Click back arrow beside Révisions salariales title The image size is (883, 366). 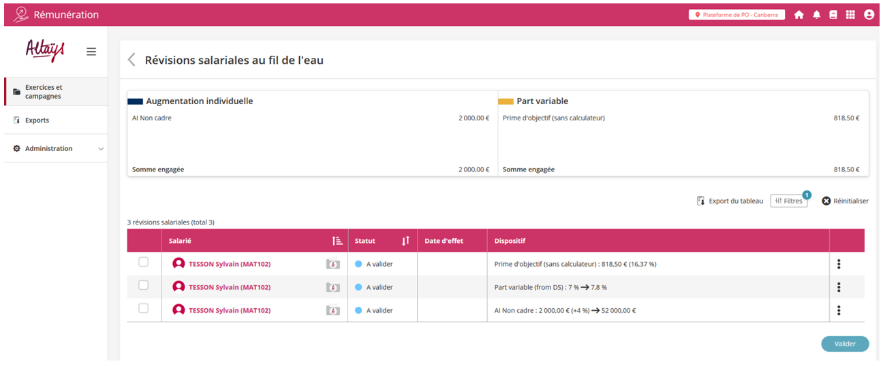point(132,60)
